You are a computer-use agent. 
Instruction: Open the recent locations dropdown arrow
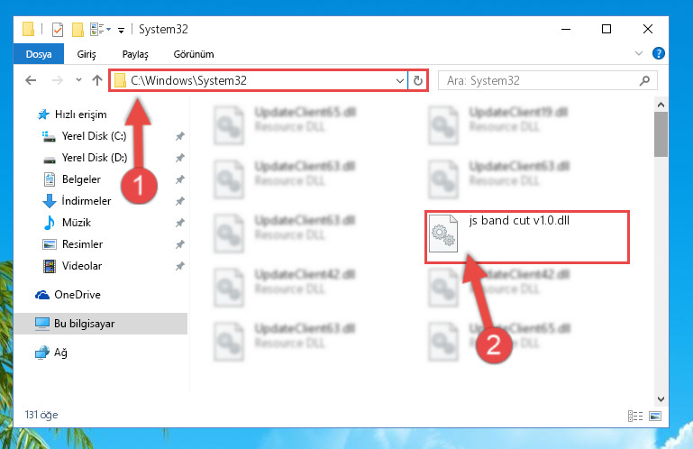coord(78,80)
